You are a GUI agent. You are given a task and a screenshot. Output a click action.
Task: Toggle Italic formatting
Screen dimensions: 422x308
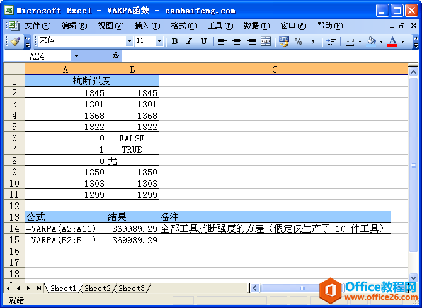[x=189, y=41]
